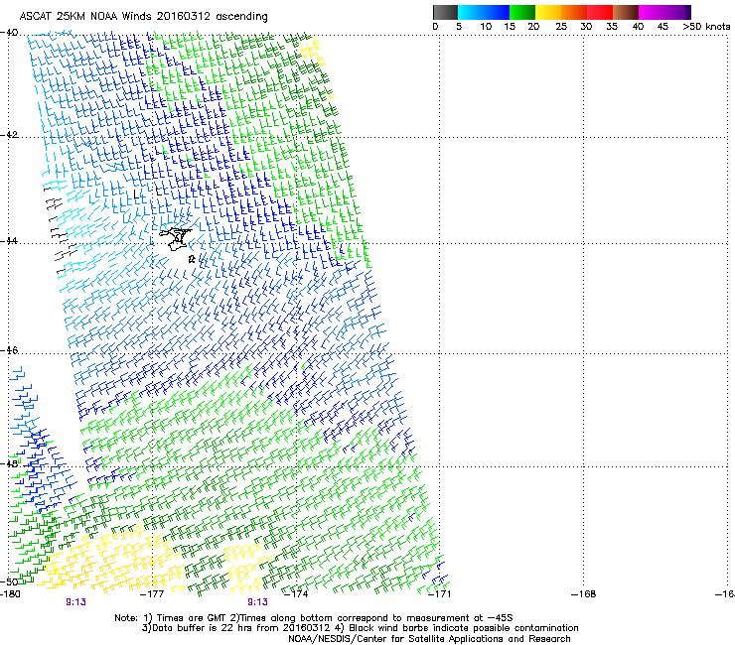Select the '15' legend label

(x=510, y=27)
